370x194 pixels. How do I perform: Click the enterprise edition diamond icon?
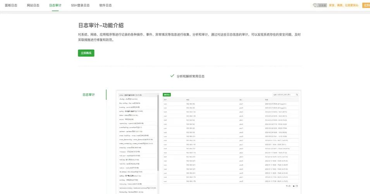[315, 5]
